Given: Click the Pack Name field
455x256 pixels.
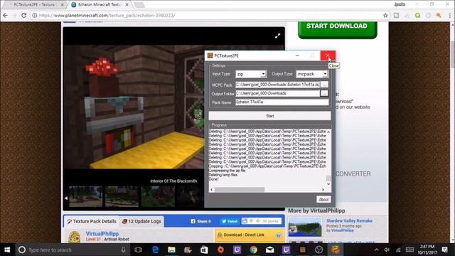Looking at the screenshot, I should pos(282,102).
